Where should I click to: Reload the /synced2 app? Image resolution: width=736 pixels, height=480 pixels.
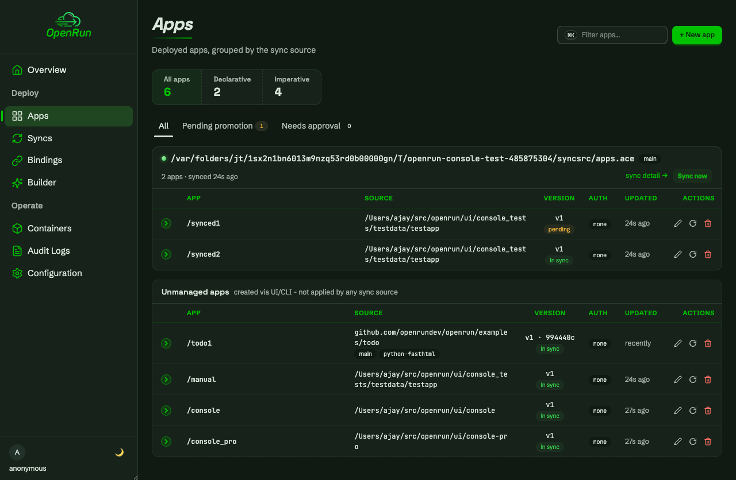[x=693, y=254]
